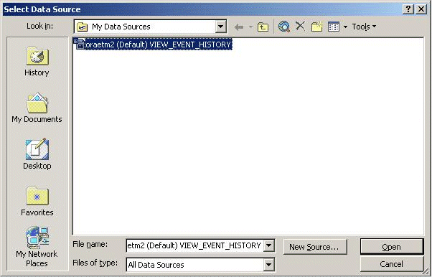Browse My Network Places shortcut
432x277 pixels.
point(37,246)
